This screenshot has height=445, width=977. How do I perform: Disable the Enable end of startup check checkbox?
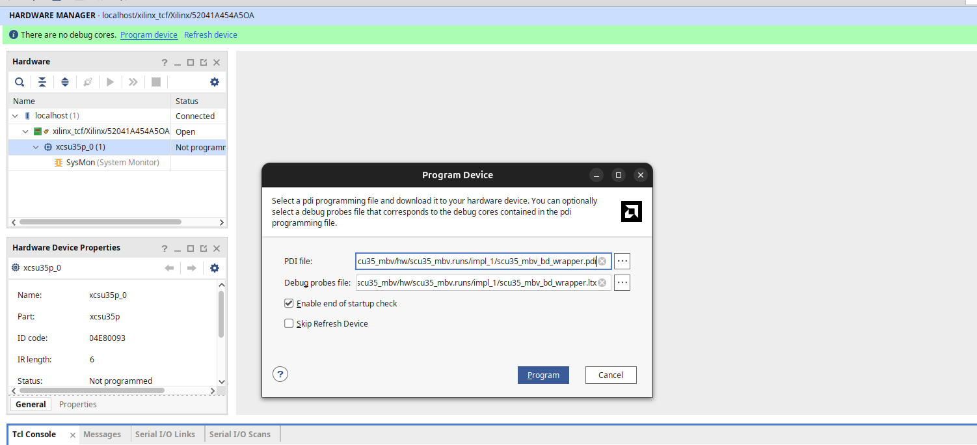coord(289,304)
